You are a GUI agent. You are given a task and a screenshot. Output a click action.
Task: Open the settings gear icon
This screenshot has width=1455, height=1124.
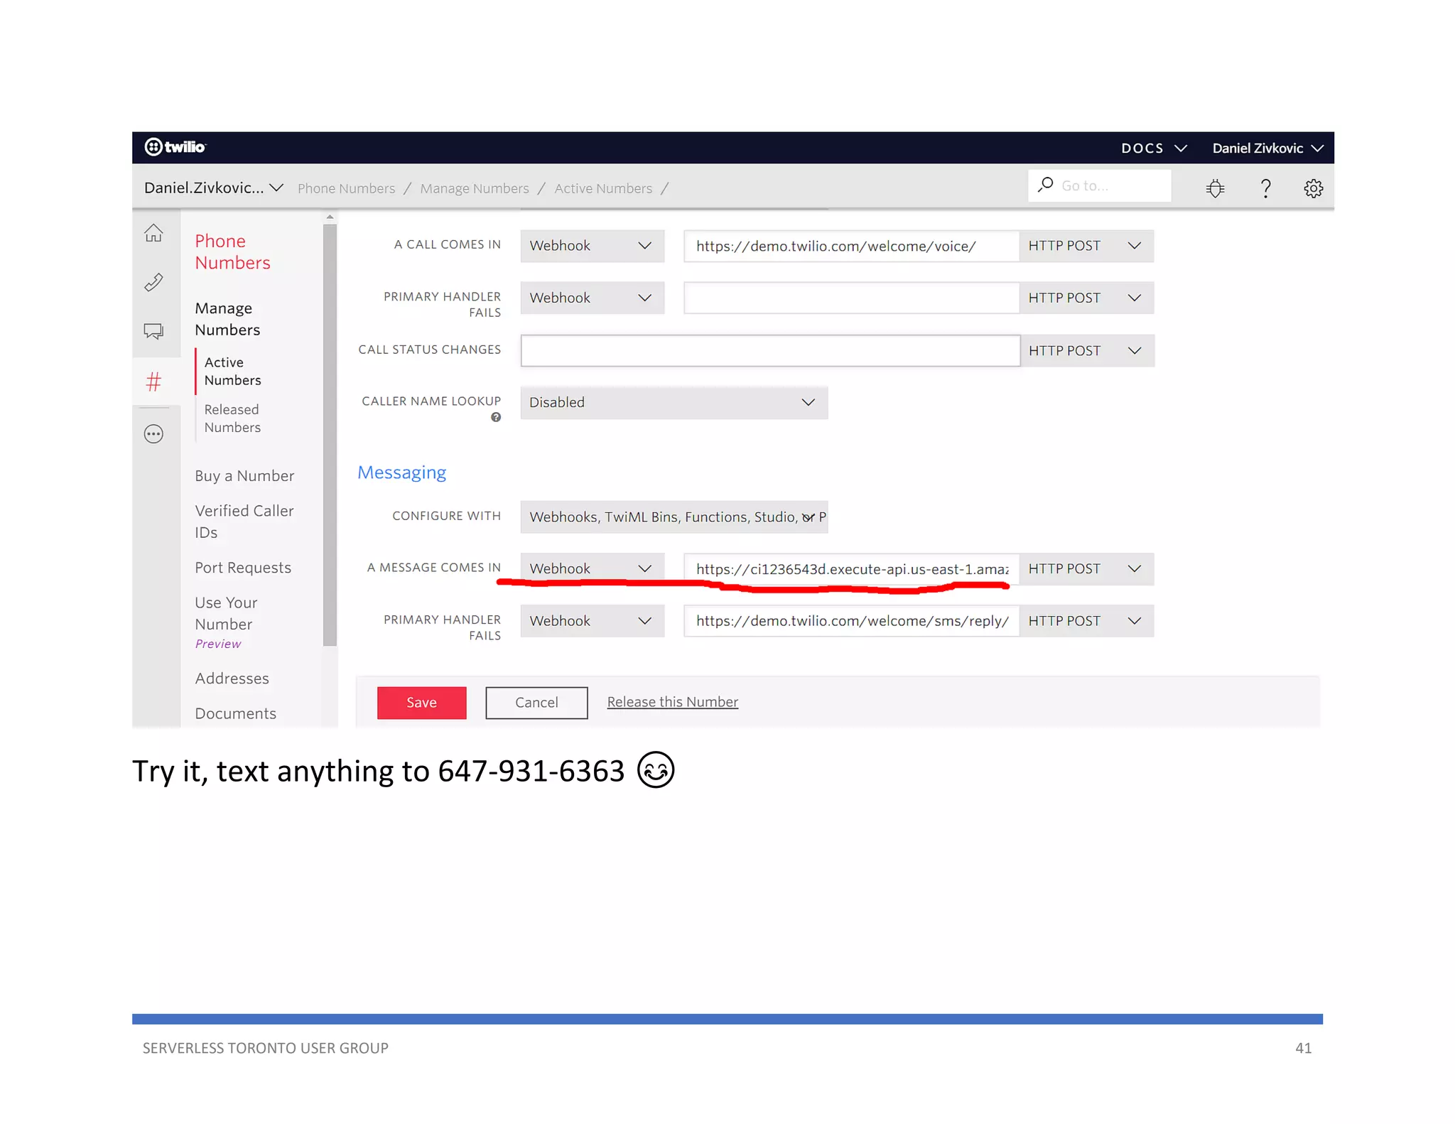[1313, 188]
